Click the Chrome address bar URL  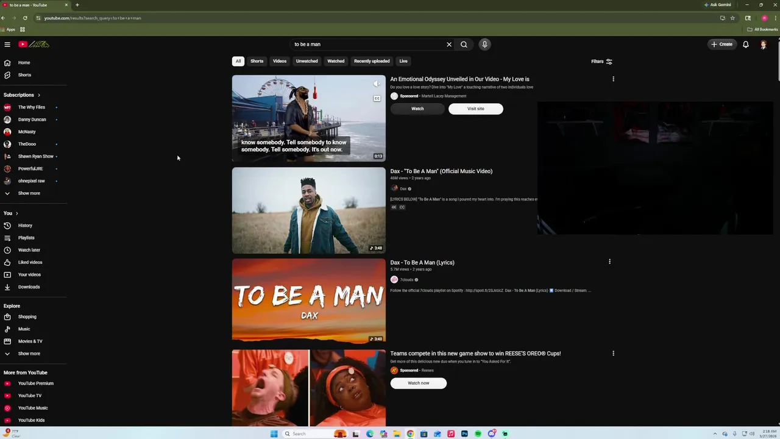[x=93, y=18]
